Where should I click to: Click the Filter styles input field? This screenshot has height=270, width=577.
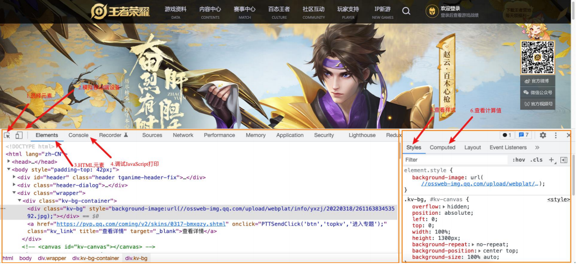click(456, 159)
